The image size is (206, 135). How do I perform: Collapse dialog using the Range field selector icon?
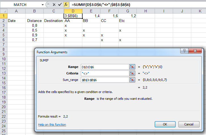point(132,67)
